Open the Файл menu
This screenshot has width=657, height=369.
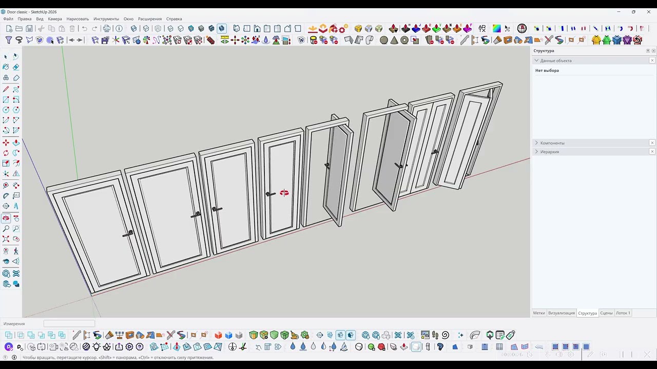pos(8,19)
